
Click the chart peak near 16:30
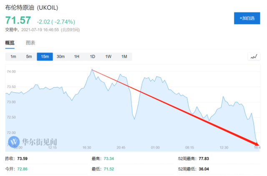click(92, 70)
